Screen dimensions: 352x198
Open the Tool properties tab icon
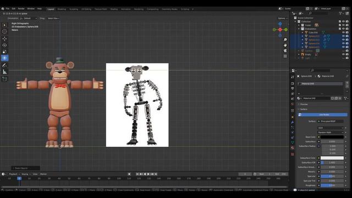pos(292,77)
